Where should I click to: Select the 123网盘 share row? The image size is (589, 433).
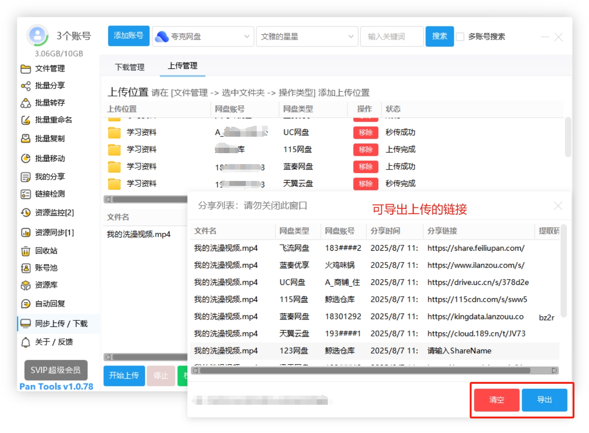(375, 351)
